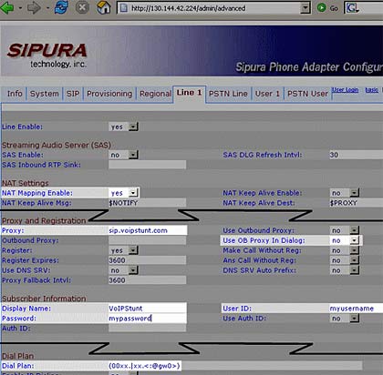Click the Refresh page icon
The width and height of the screenshot is (383, 375).
click(x=61, y=7)
